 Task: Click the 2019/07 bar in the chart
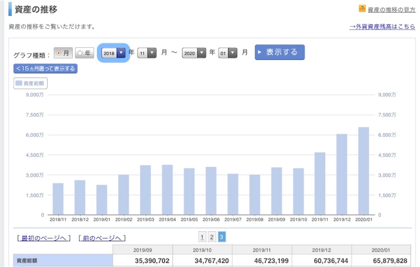(x=233, y=194)
